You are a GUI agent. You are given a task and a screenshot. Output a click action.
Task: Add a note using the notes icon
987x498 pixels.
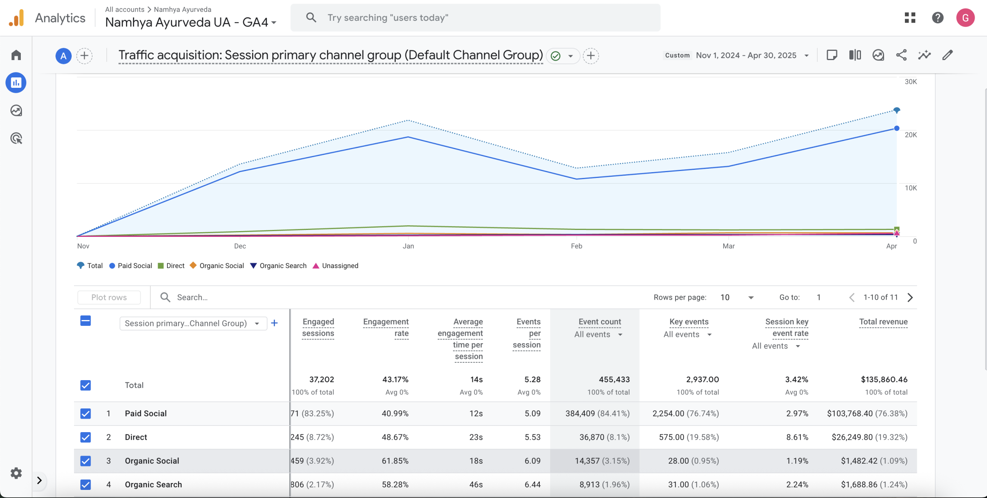point(832,55)
